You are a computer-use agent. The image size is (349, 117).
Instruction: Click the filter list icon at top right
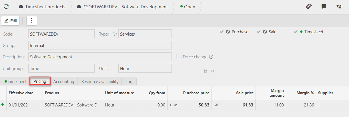tap(339, 7)
